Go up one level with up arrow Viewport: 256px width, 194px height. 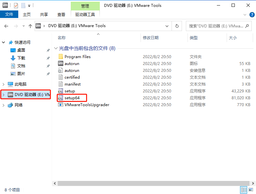point(30,26)
